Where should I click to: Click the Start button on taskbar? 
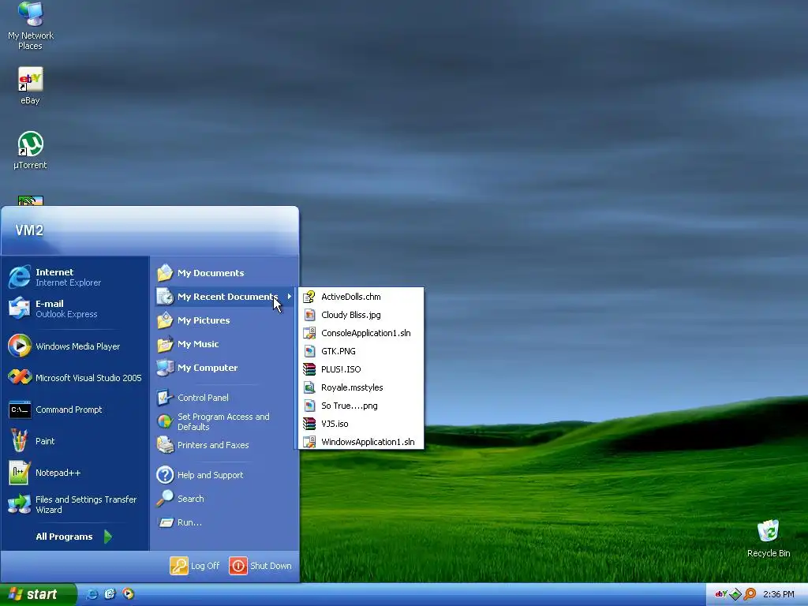click(x=38, y=594)
